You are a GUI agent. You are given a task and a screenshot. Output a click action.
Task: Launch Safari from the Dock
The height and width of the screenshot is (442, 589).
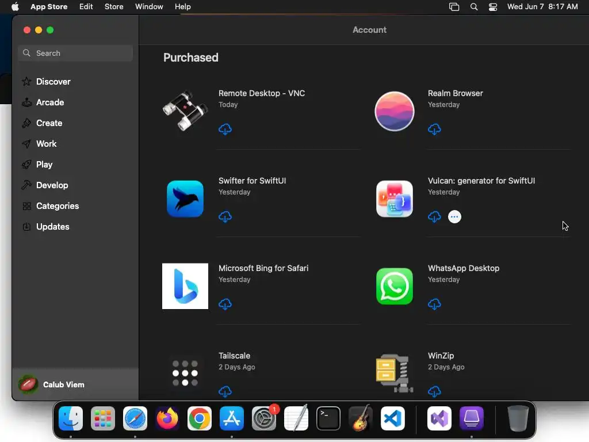tap(135, 418)
